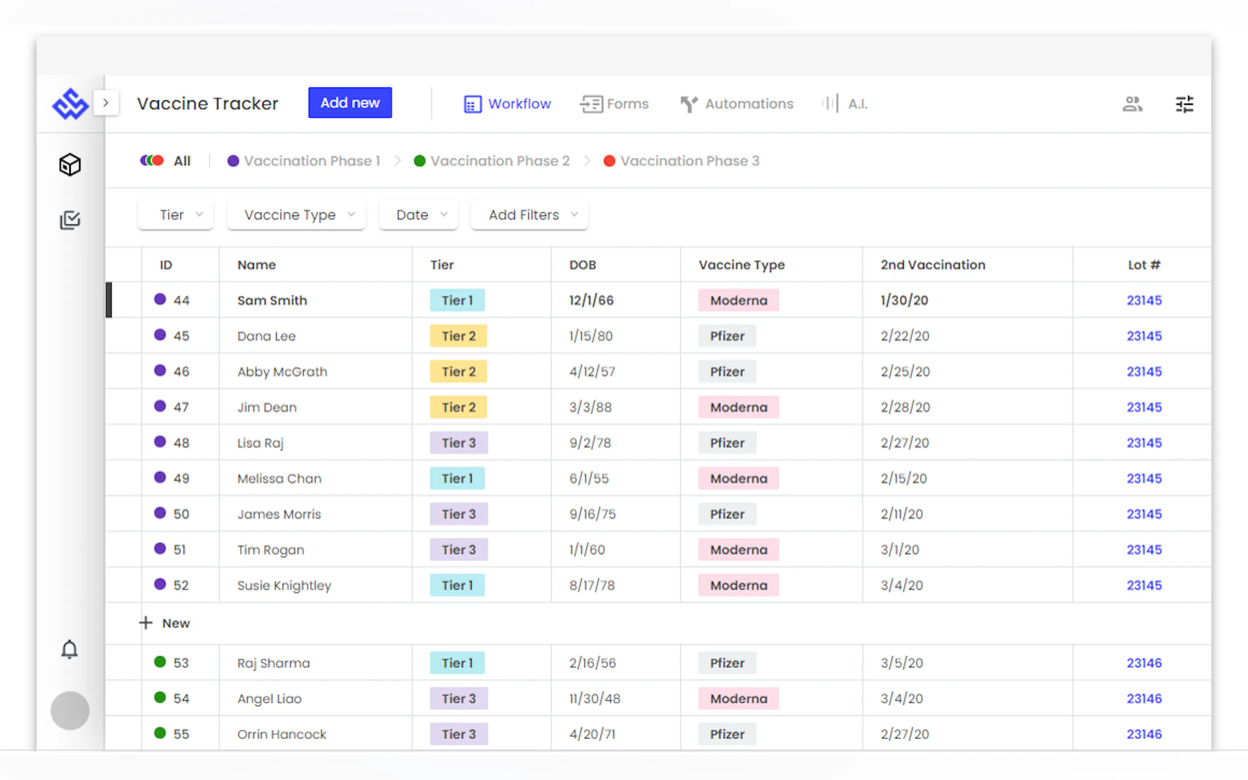
Task: Open the Tier filter dropdown
Action: 175,215
